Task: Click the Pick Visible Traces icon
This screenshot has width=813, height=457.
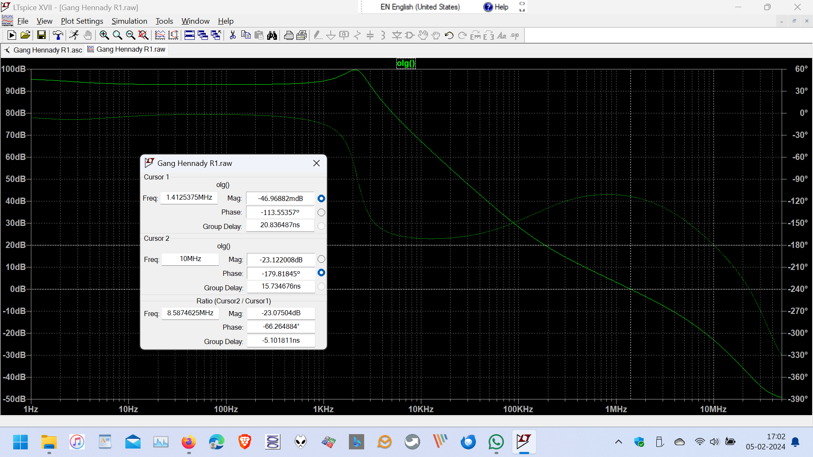Action: [x=173, y=36]
